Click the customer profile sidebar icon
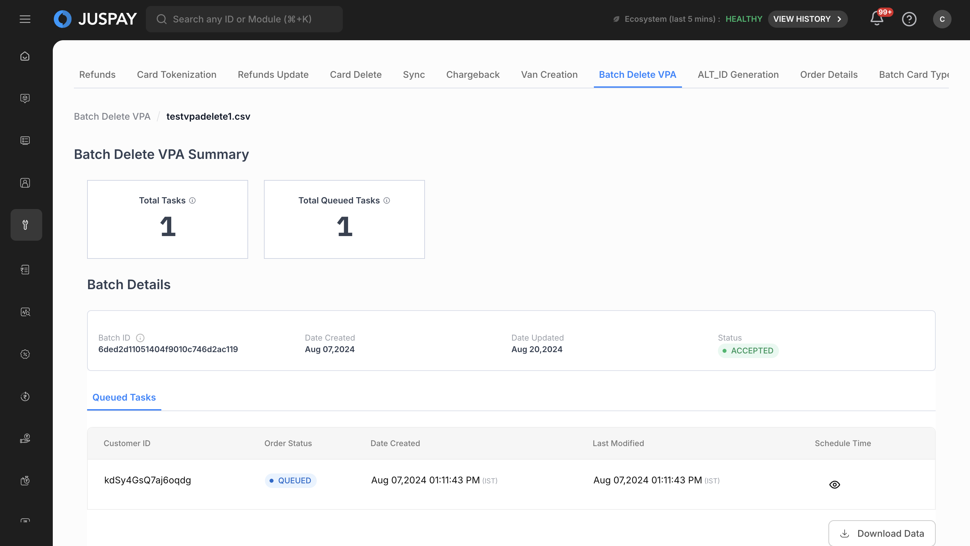The width and height of the screenshot is (970, 546). (25, 183)
